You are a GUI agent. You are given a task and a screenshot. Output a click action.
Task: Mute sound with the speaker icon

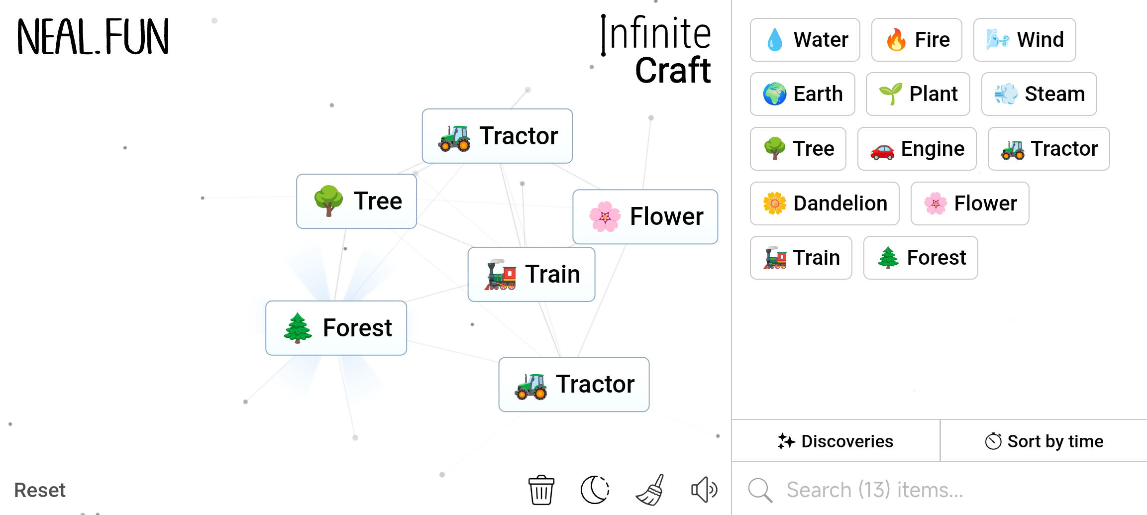(x=704, y=490)
